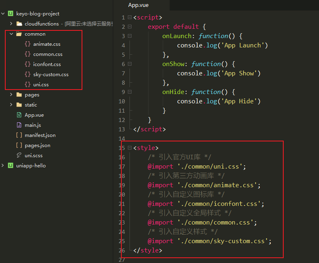Select sky-custom.css in the file tree
This screenshot has width=319, height=263.
click(51, 75)
